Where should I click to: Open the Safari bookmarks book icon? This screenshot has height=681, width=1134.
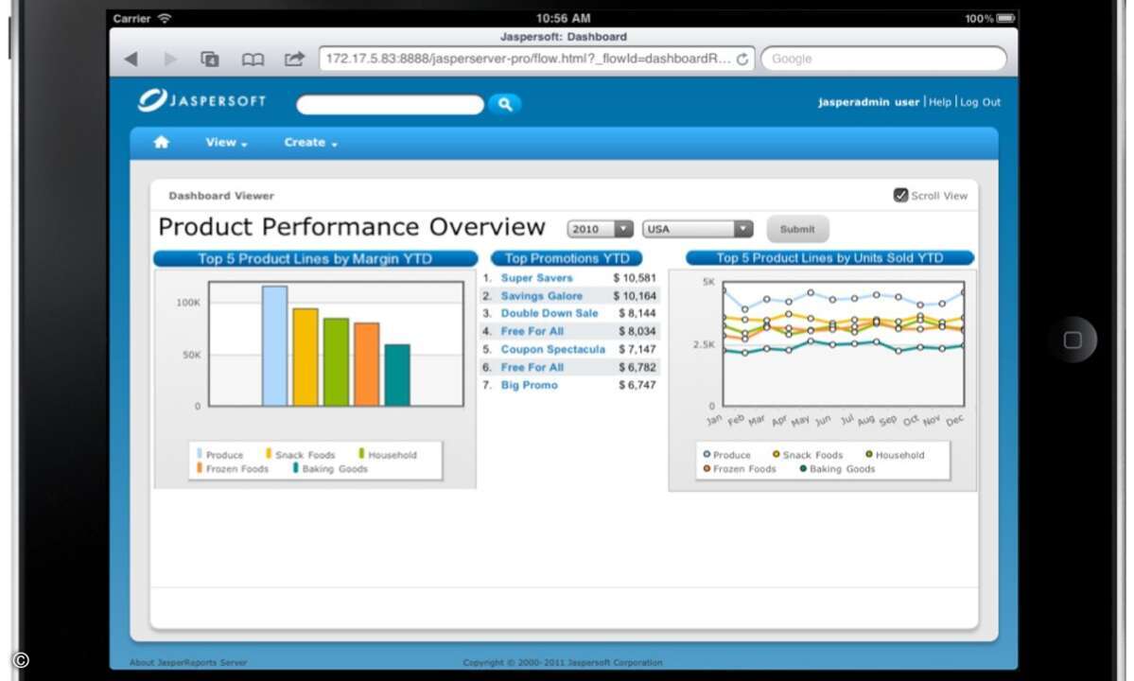coord(253,60)
